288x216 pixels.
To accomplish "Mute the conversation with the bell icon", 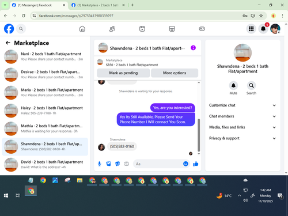I will tap(233, 86).
